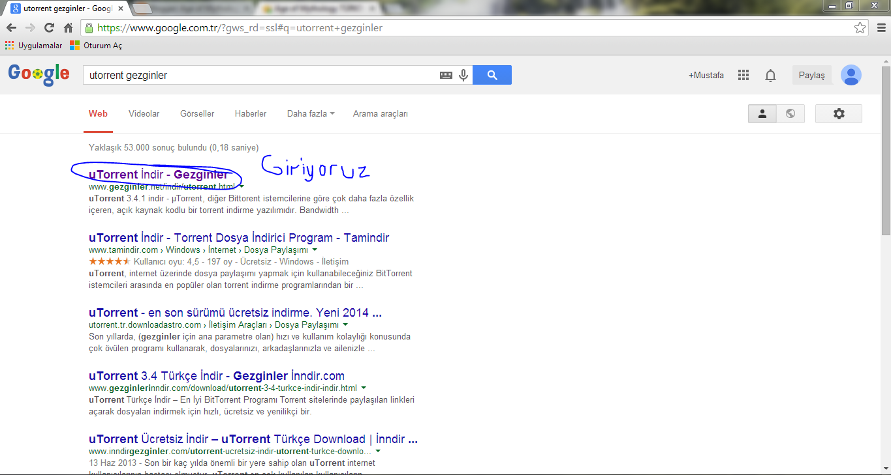Click the +Mustafa profile link

[x=706, y=75]
